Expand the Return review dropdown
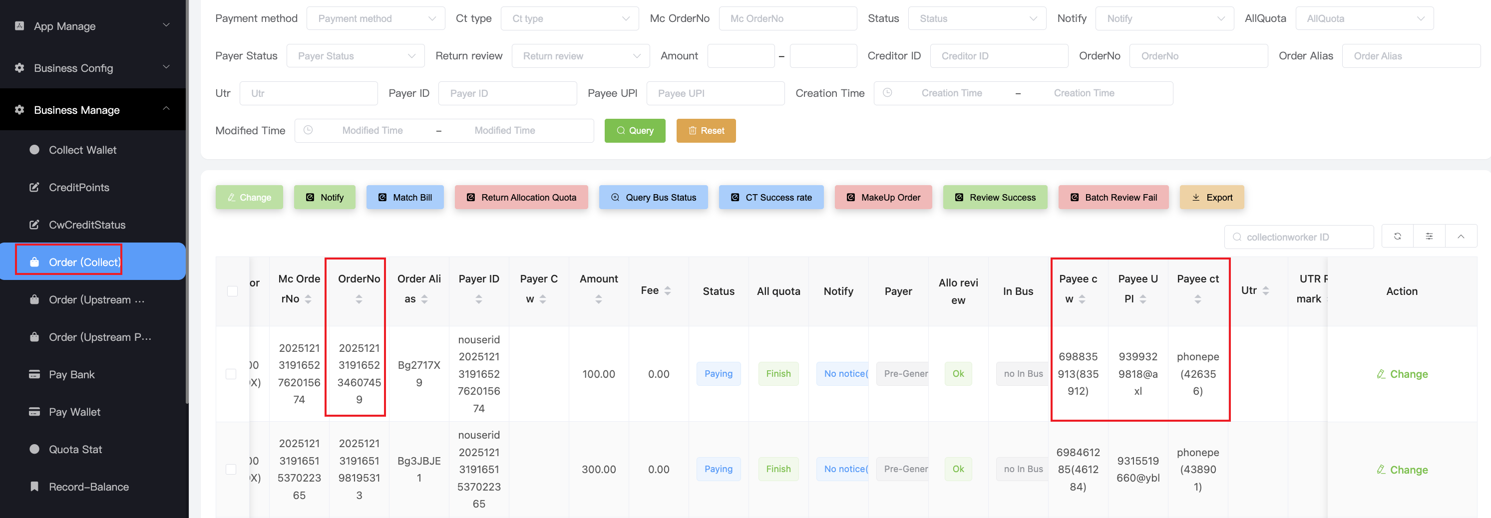Image resolution: width=1491 pixels, height=518 pixels. click(x=581, y=56)
